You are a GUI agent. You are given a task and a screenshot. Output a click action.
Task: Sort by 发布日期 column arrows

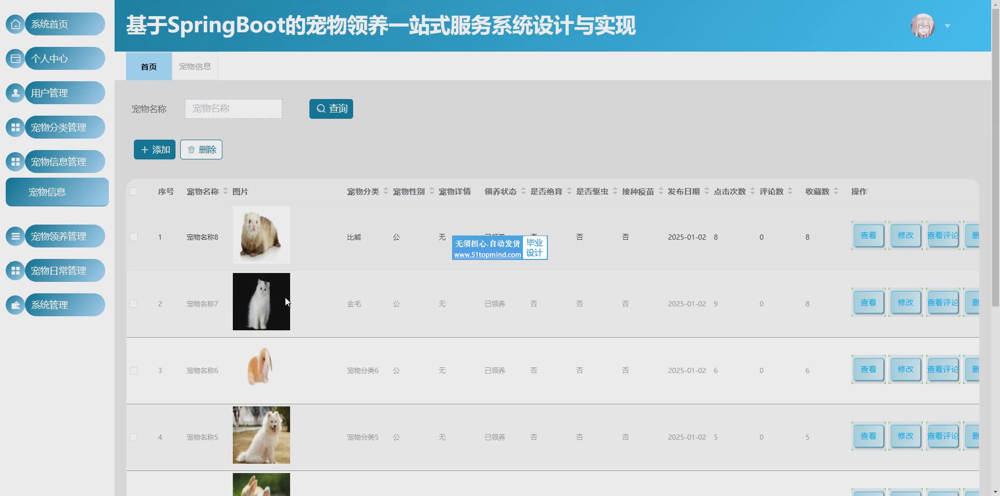[x=707, y=191]
